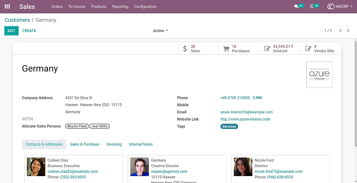Expand the Action dropdown

point(160,31)
